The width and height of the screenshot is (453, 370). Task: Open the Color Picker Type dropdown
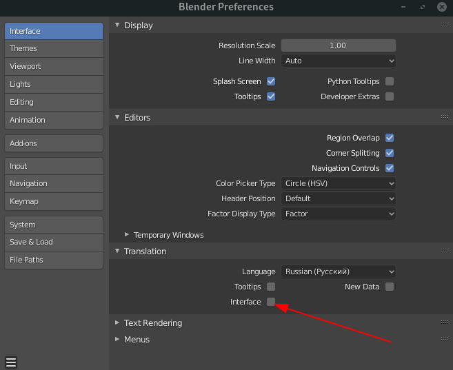[339, 183]
